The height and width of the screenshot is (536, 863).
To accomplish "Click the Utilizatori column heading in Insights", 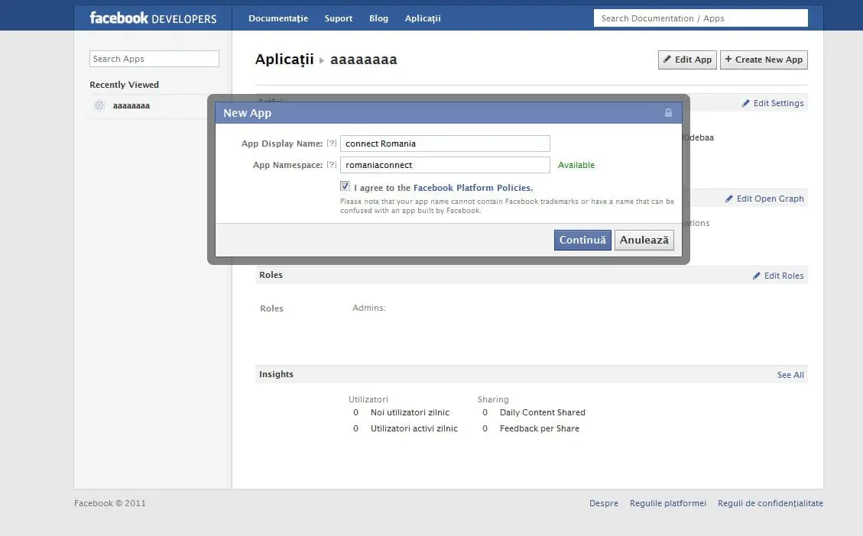I will coord(368,399).
